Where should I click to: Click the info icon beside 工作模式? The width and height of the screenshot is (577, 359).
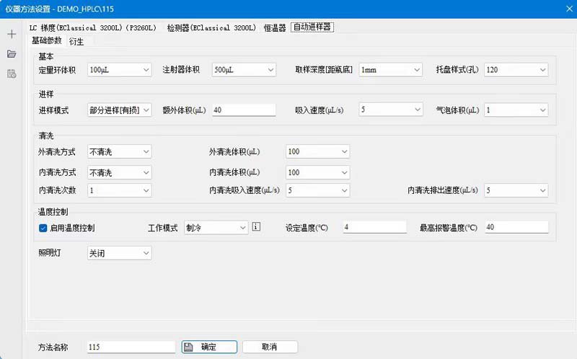256,226
